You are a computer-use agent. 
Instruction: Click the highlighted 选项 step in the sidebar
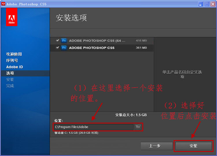[10, 73]
